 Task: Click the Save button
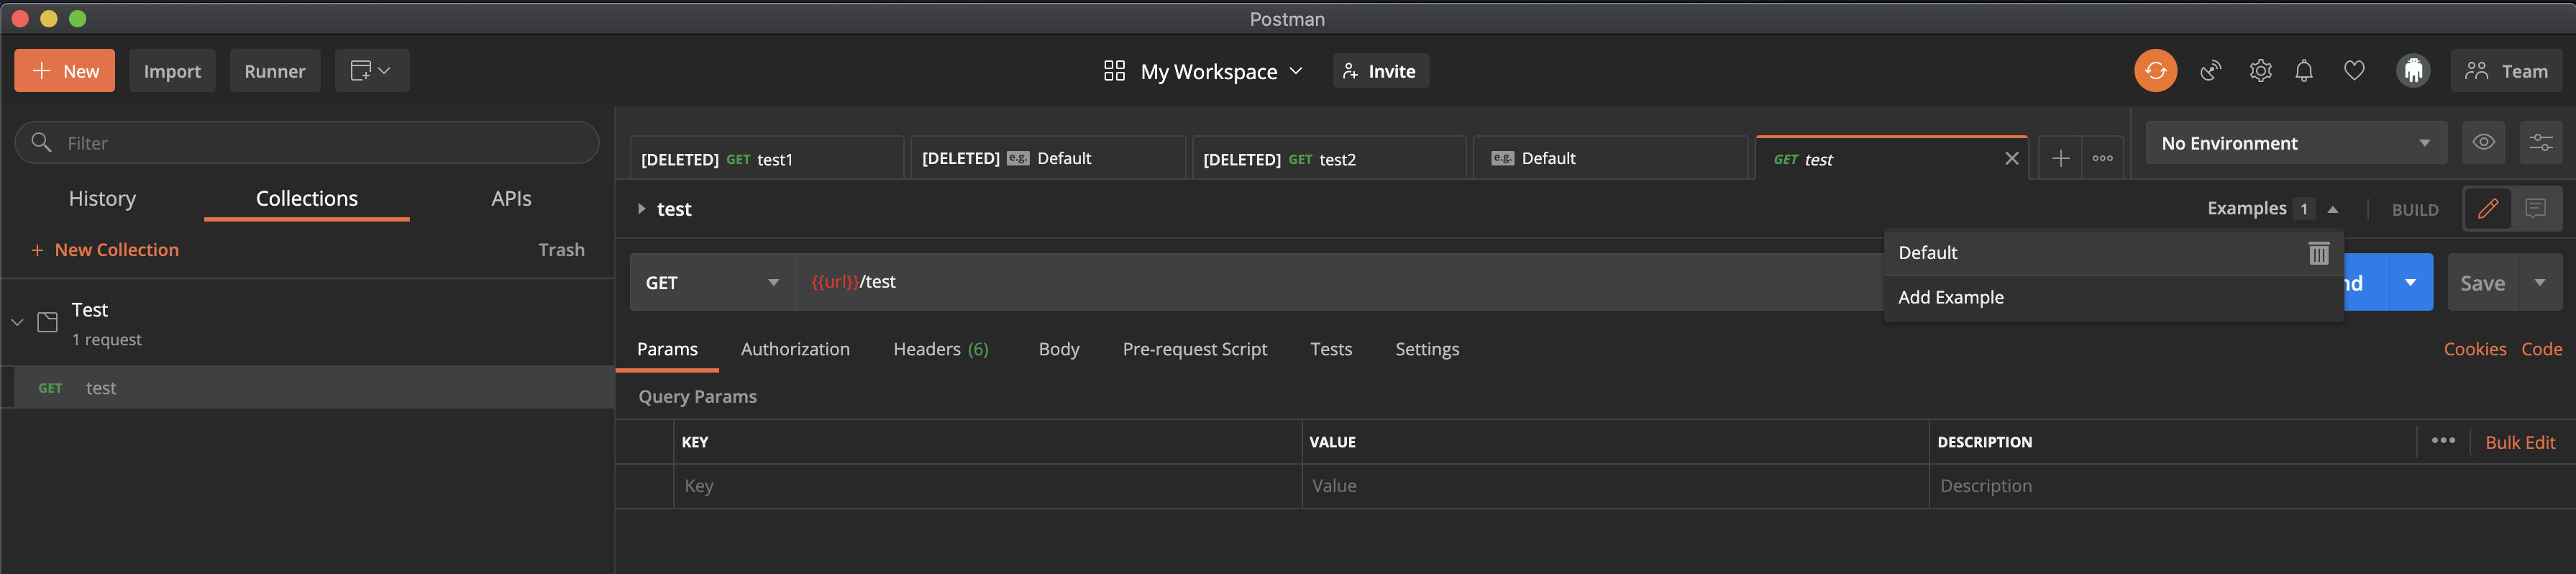(x=2483, y=282)
